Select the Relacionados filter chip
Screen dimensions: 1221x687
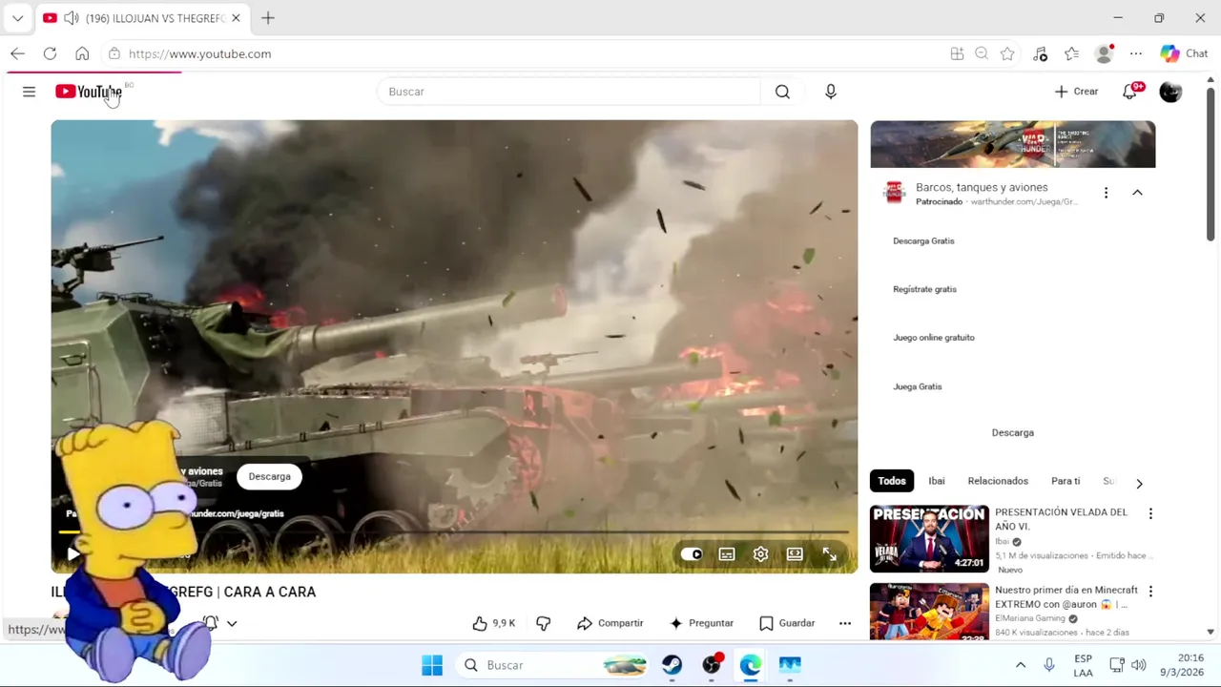pos(998,481)
